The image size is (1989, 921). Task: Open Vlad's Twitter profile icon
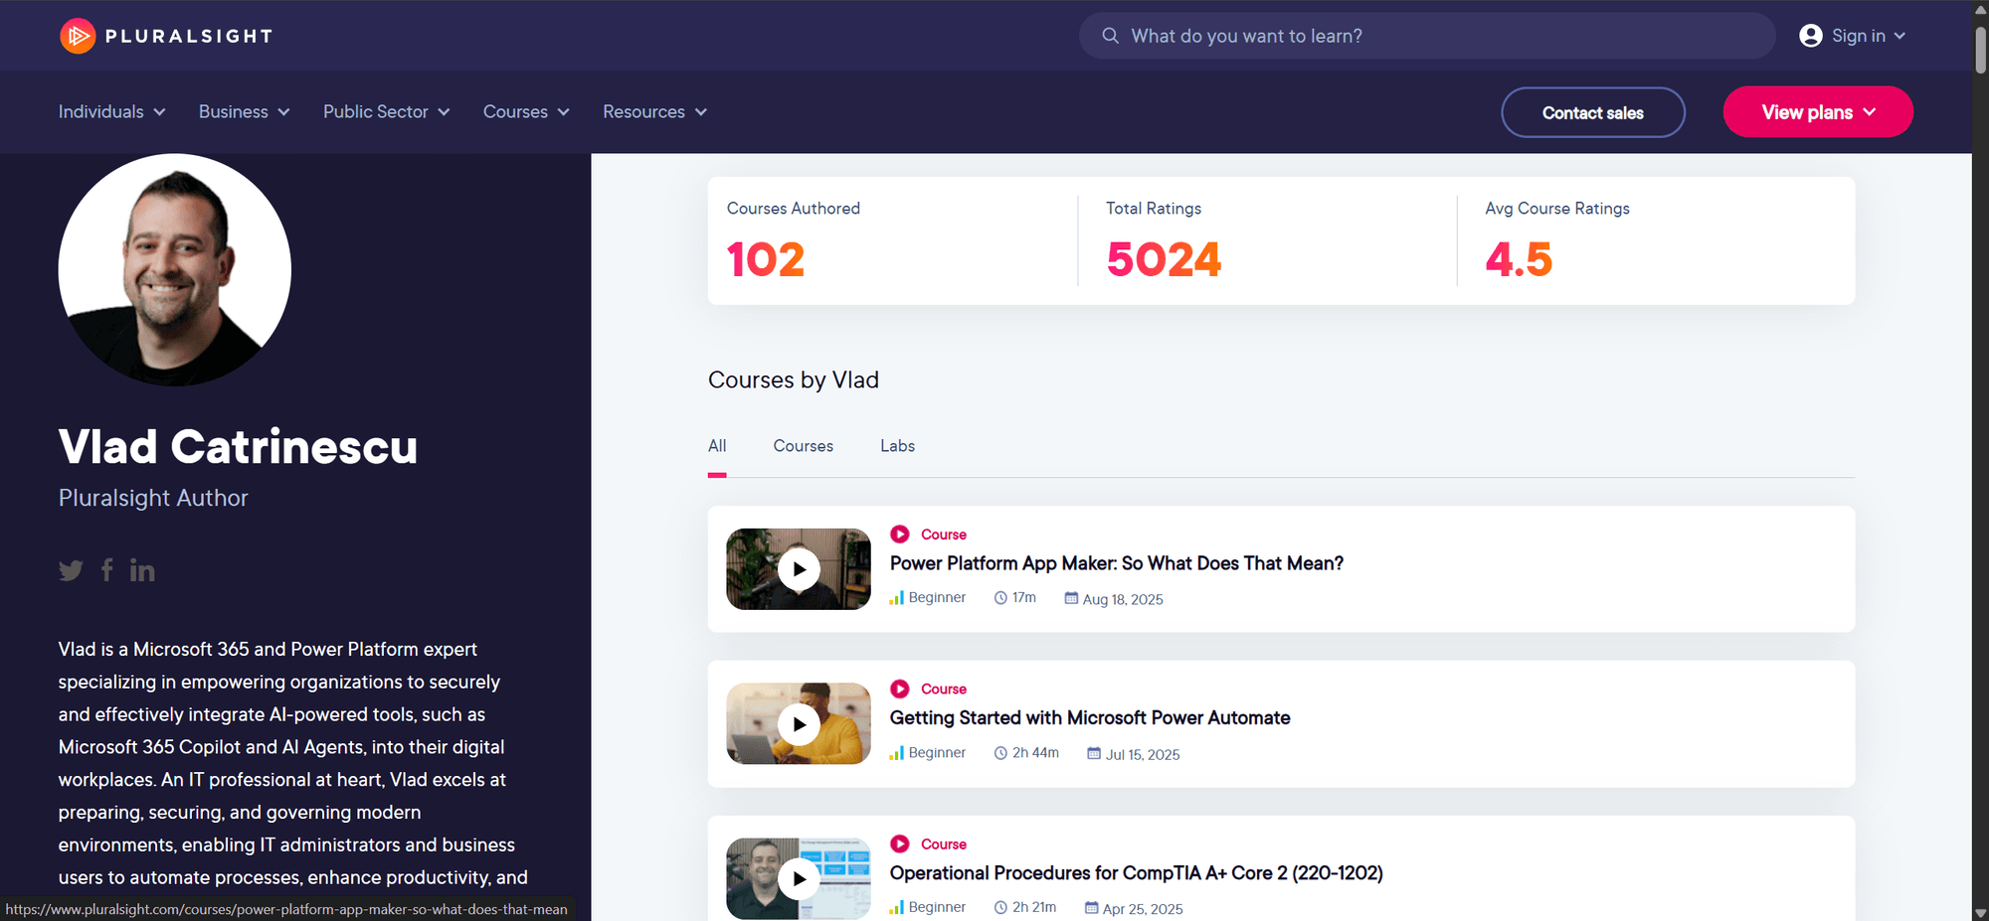[71, 570]
